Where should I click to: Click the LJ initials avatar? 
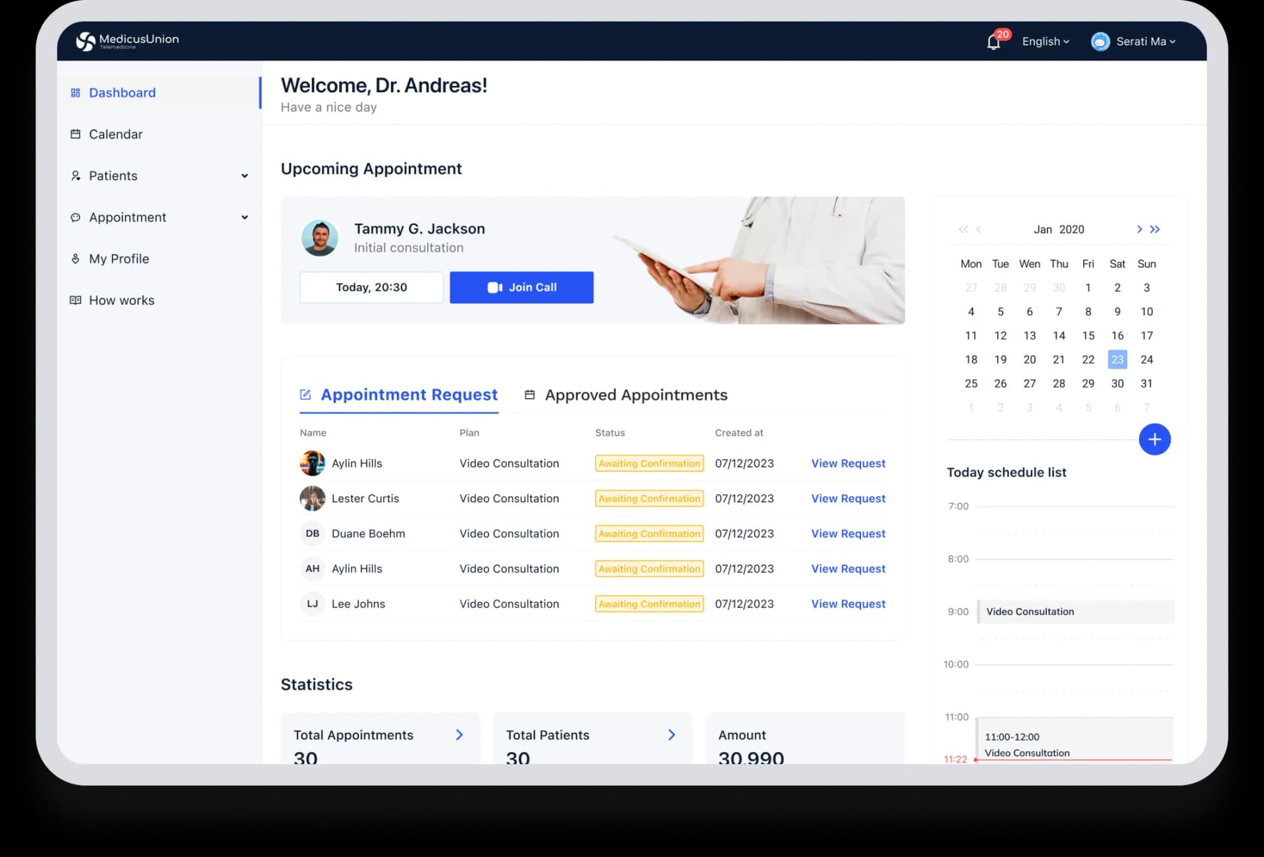tap(313, 604)
